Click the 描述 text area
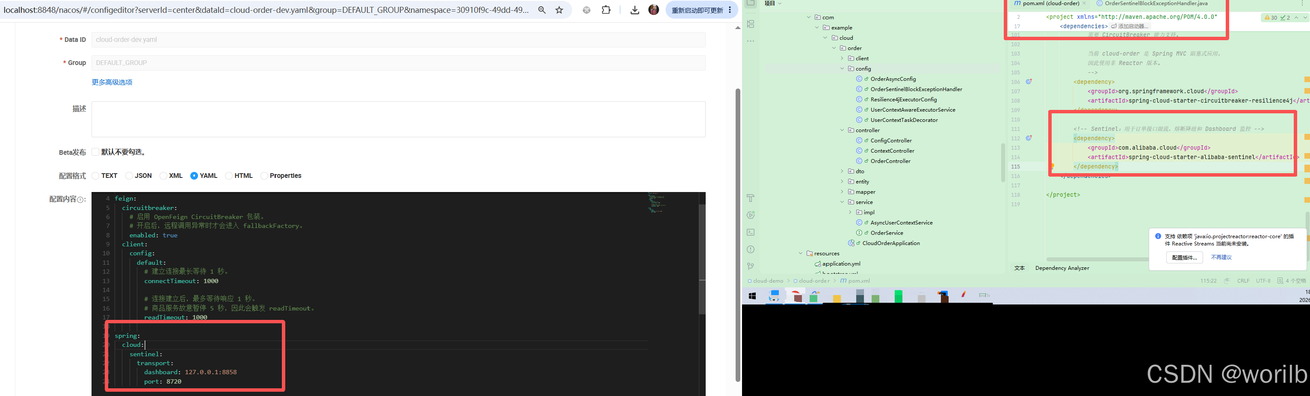The height and width of the screenshot is (396, 1310). coord(398,119)
